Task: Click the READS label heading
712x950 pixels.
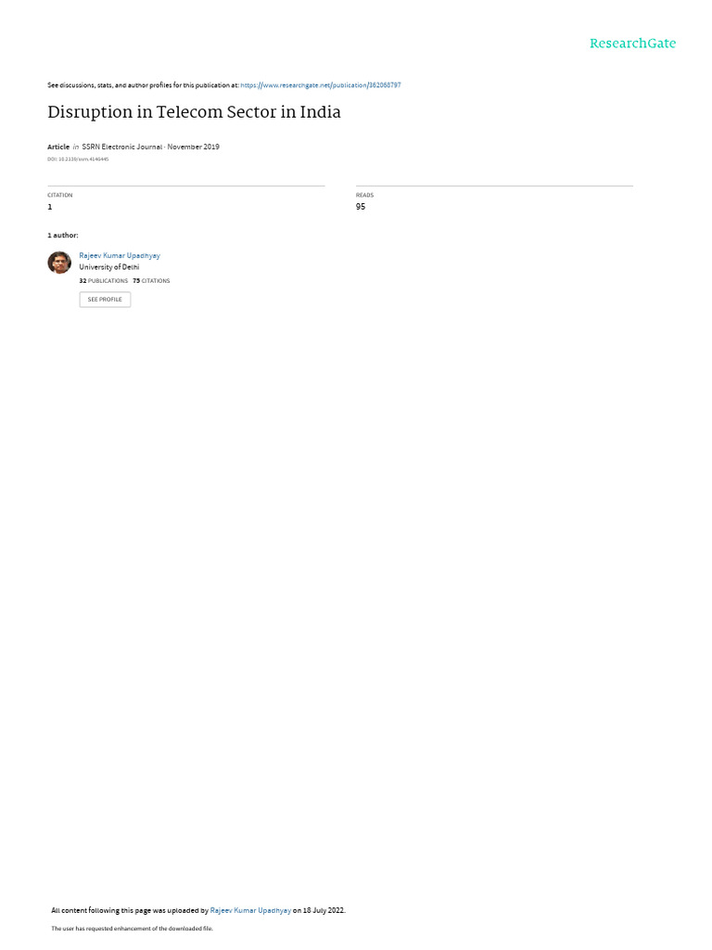Action: click(x=364, y=195)
